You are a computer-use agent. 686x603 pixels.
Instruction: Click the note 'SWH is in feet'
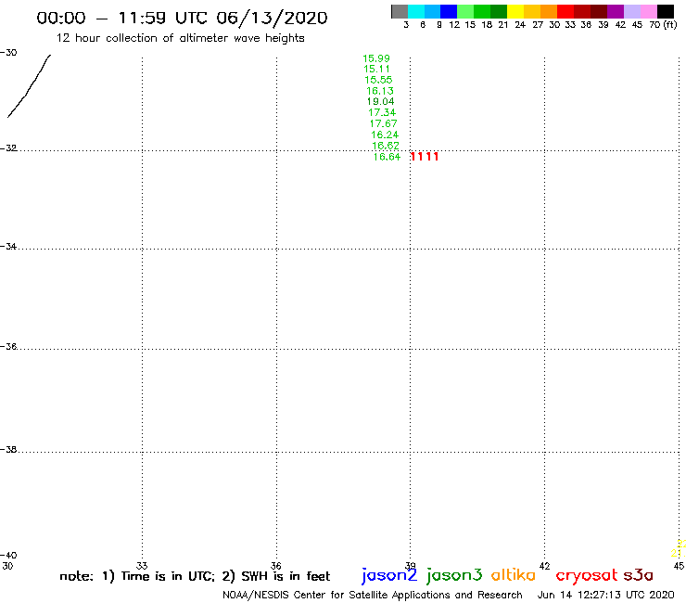pyautogui.click(x=286, y=576)
